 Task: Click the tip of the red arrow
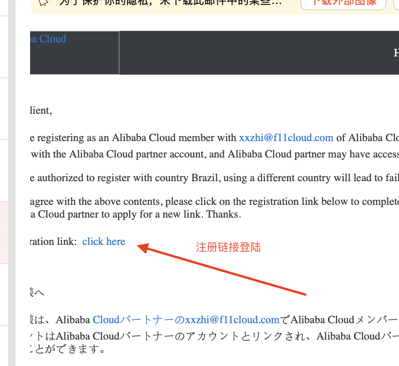(x=138, y=246)
